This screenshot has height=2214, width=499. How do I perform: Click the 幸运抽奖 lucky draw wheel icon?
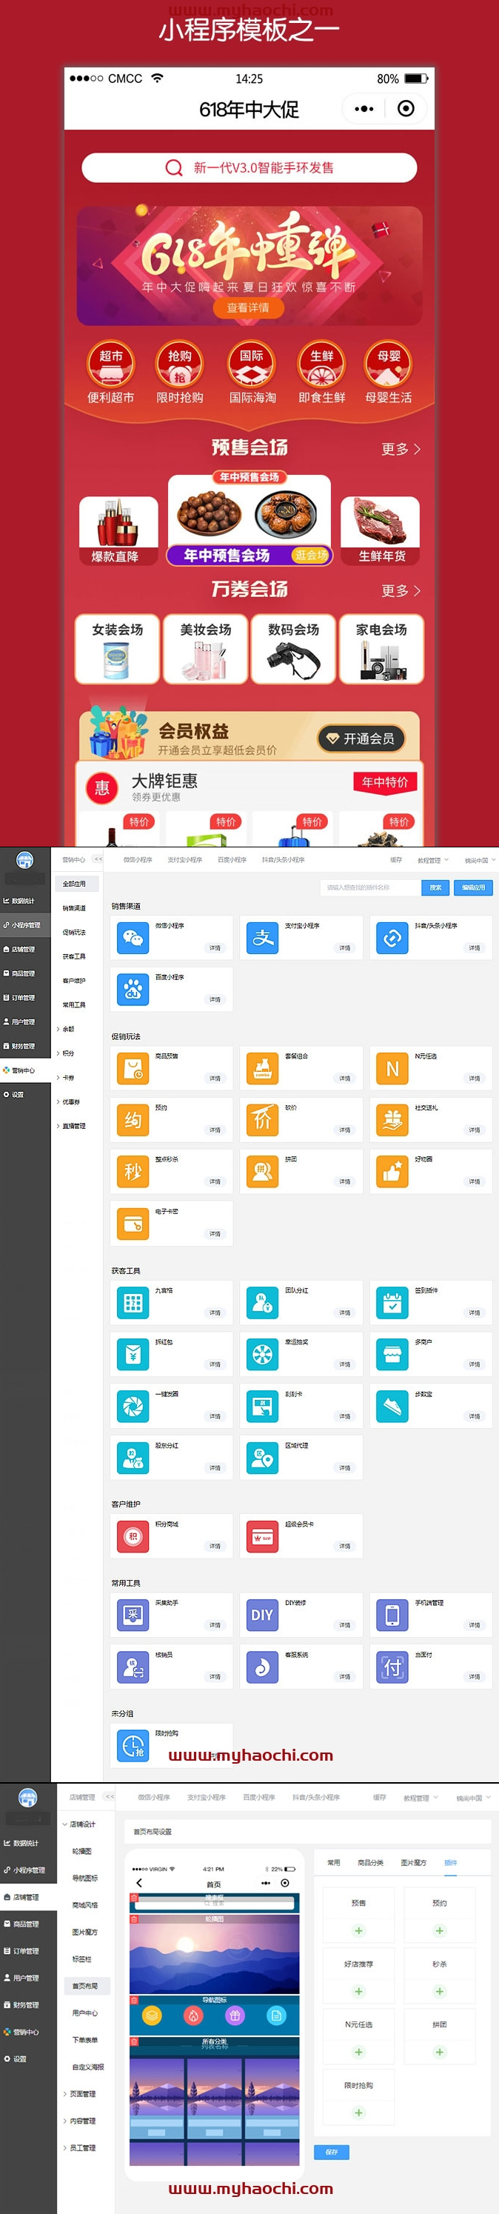pos(262,1355)
